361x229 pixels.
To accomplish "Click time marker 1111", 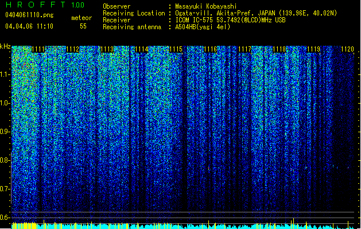I will [38, 49].
